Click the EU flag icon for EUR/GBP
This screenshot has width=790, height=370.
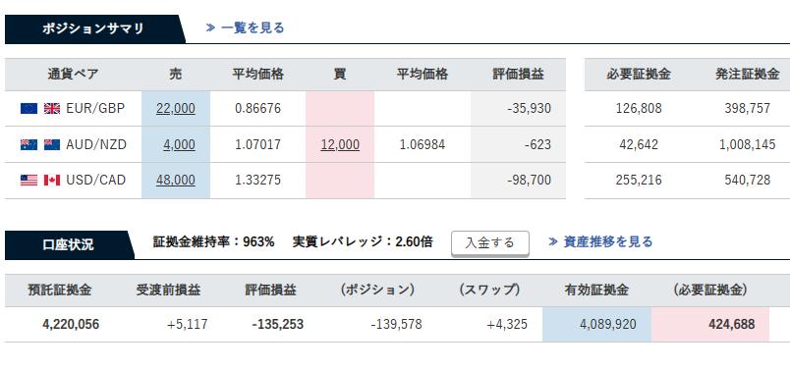point(28,108)
